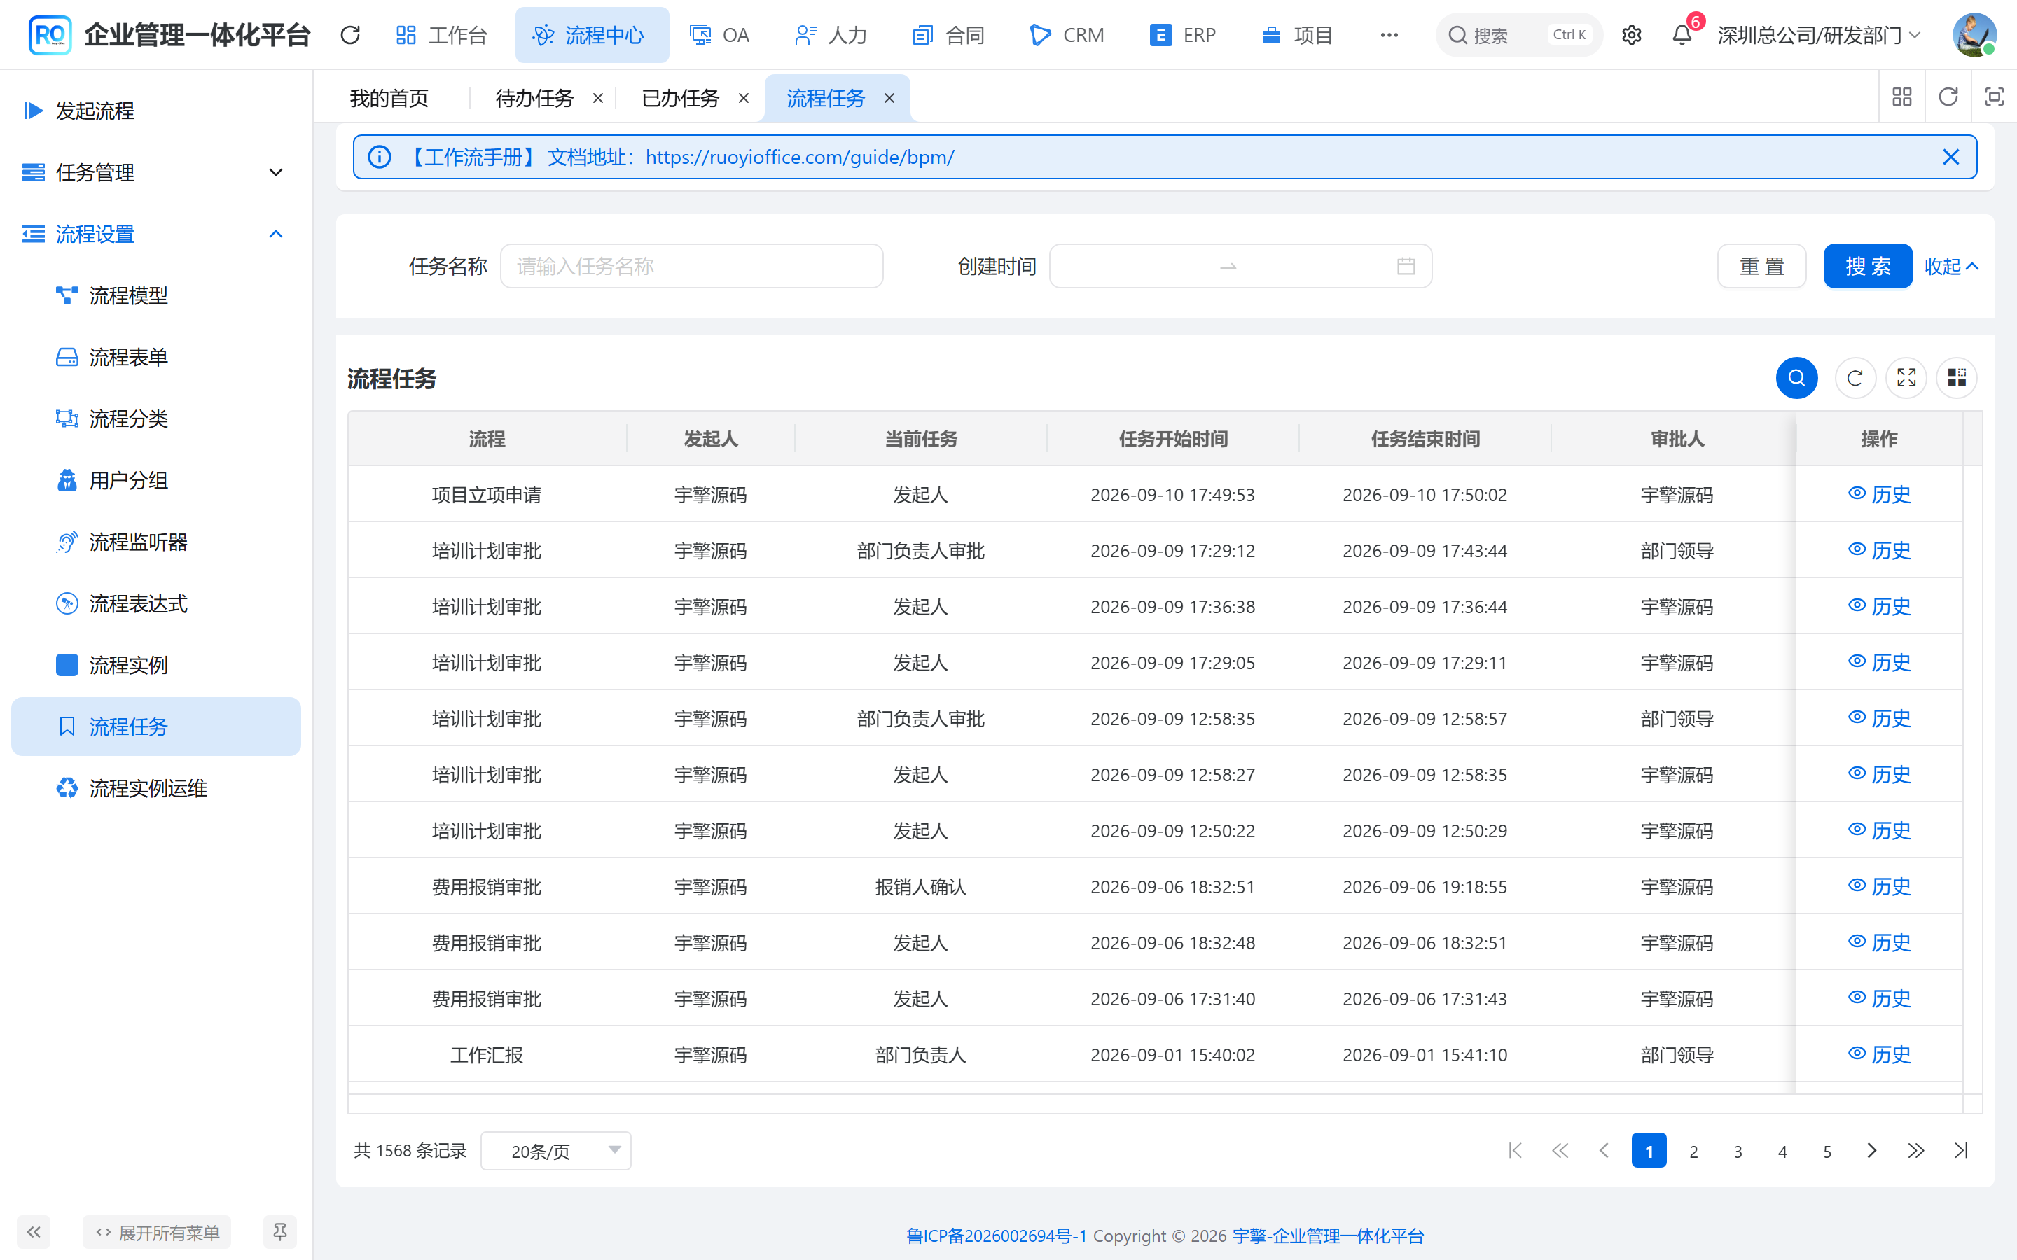Click the reload icon beside platform title
The width and height of the screenshot is (2017, 1260).
[x=350, y=35]
